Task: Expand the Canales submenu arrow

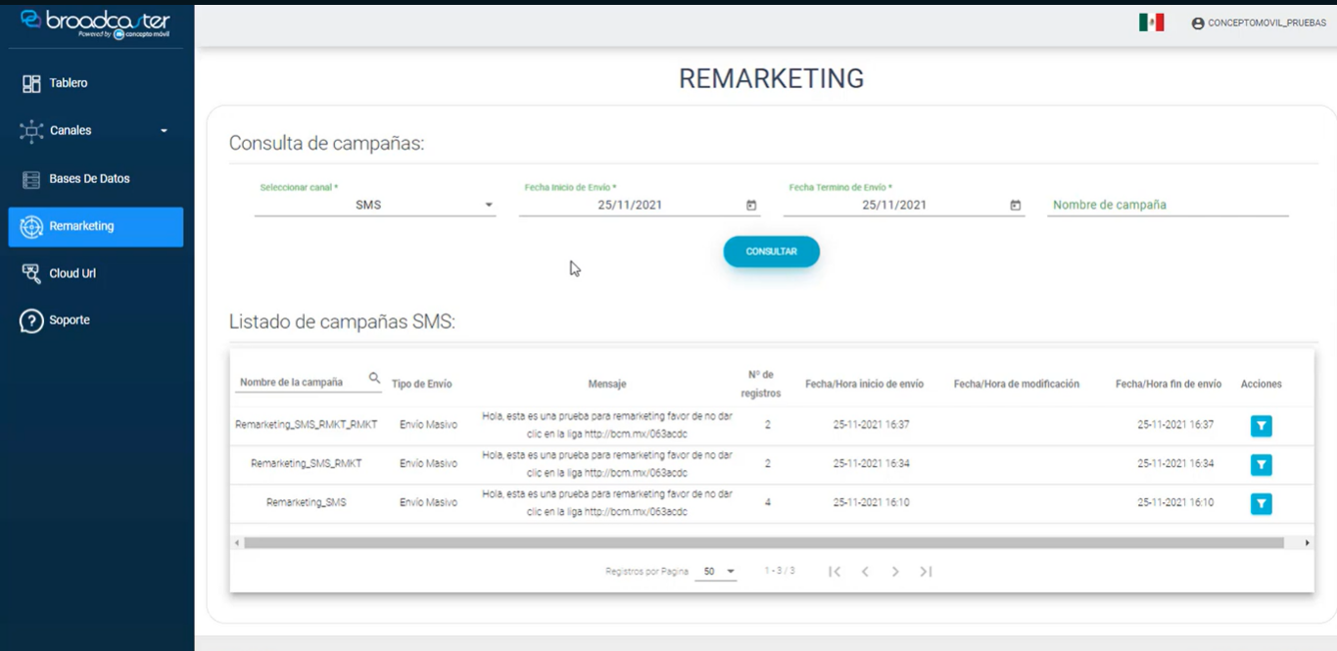Action: [164, 131]
